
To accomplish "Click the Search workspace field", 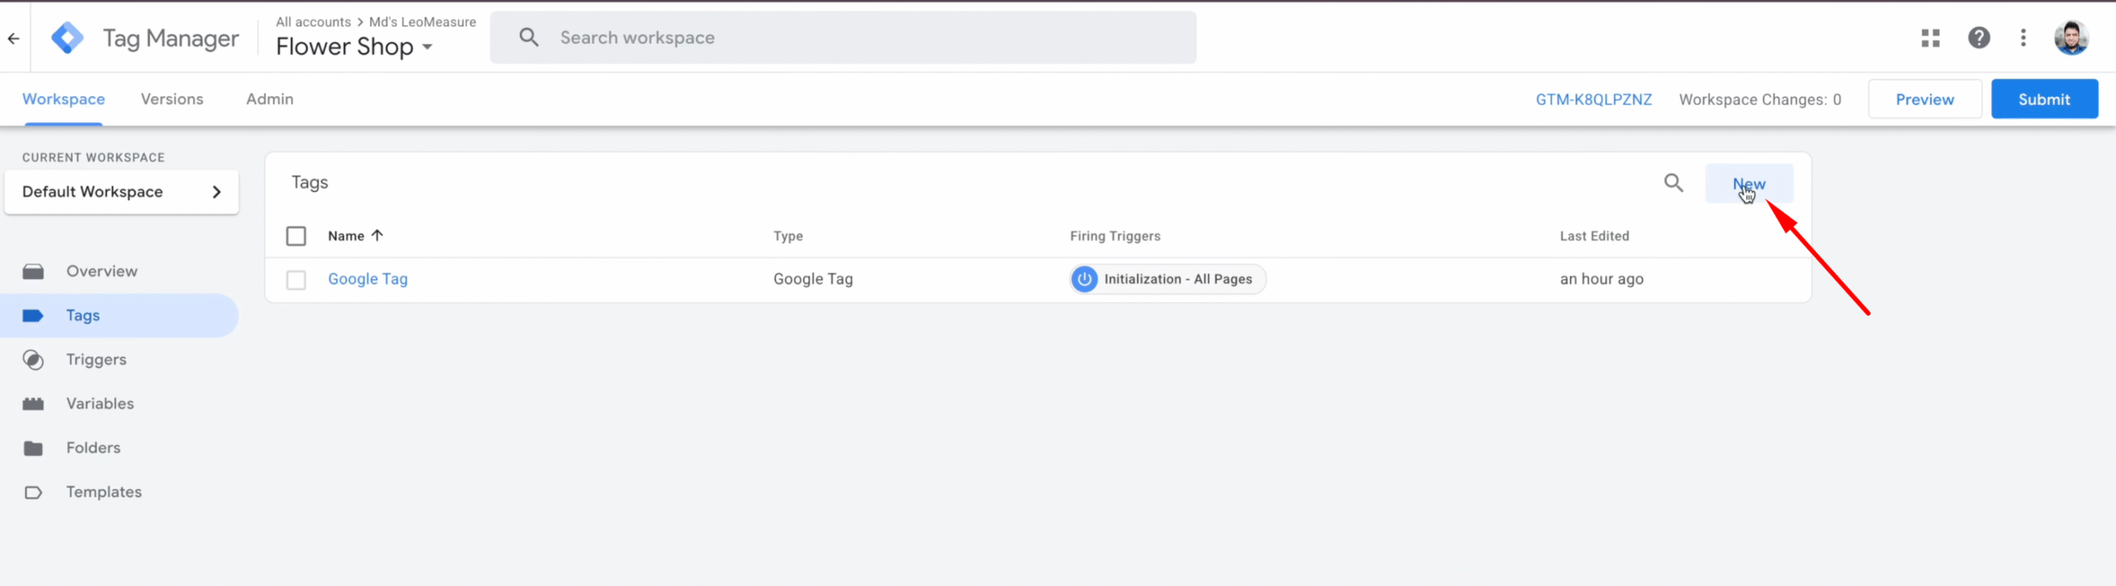I will point(843,38).
